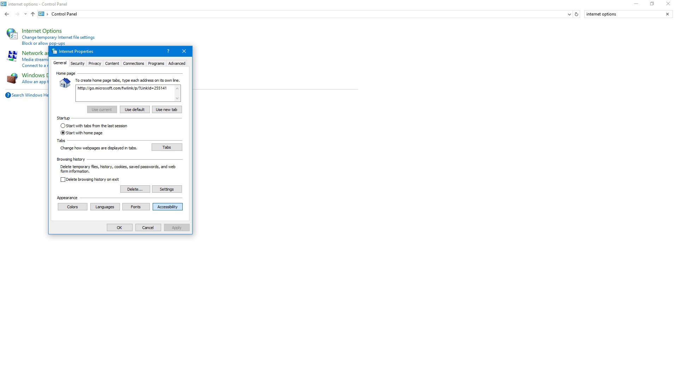Go up one level in Control Panel
Image resolution: width=677 pixels, height=370 pixels.
point(33,14)
